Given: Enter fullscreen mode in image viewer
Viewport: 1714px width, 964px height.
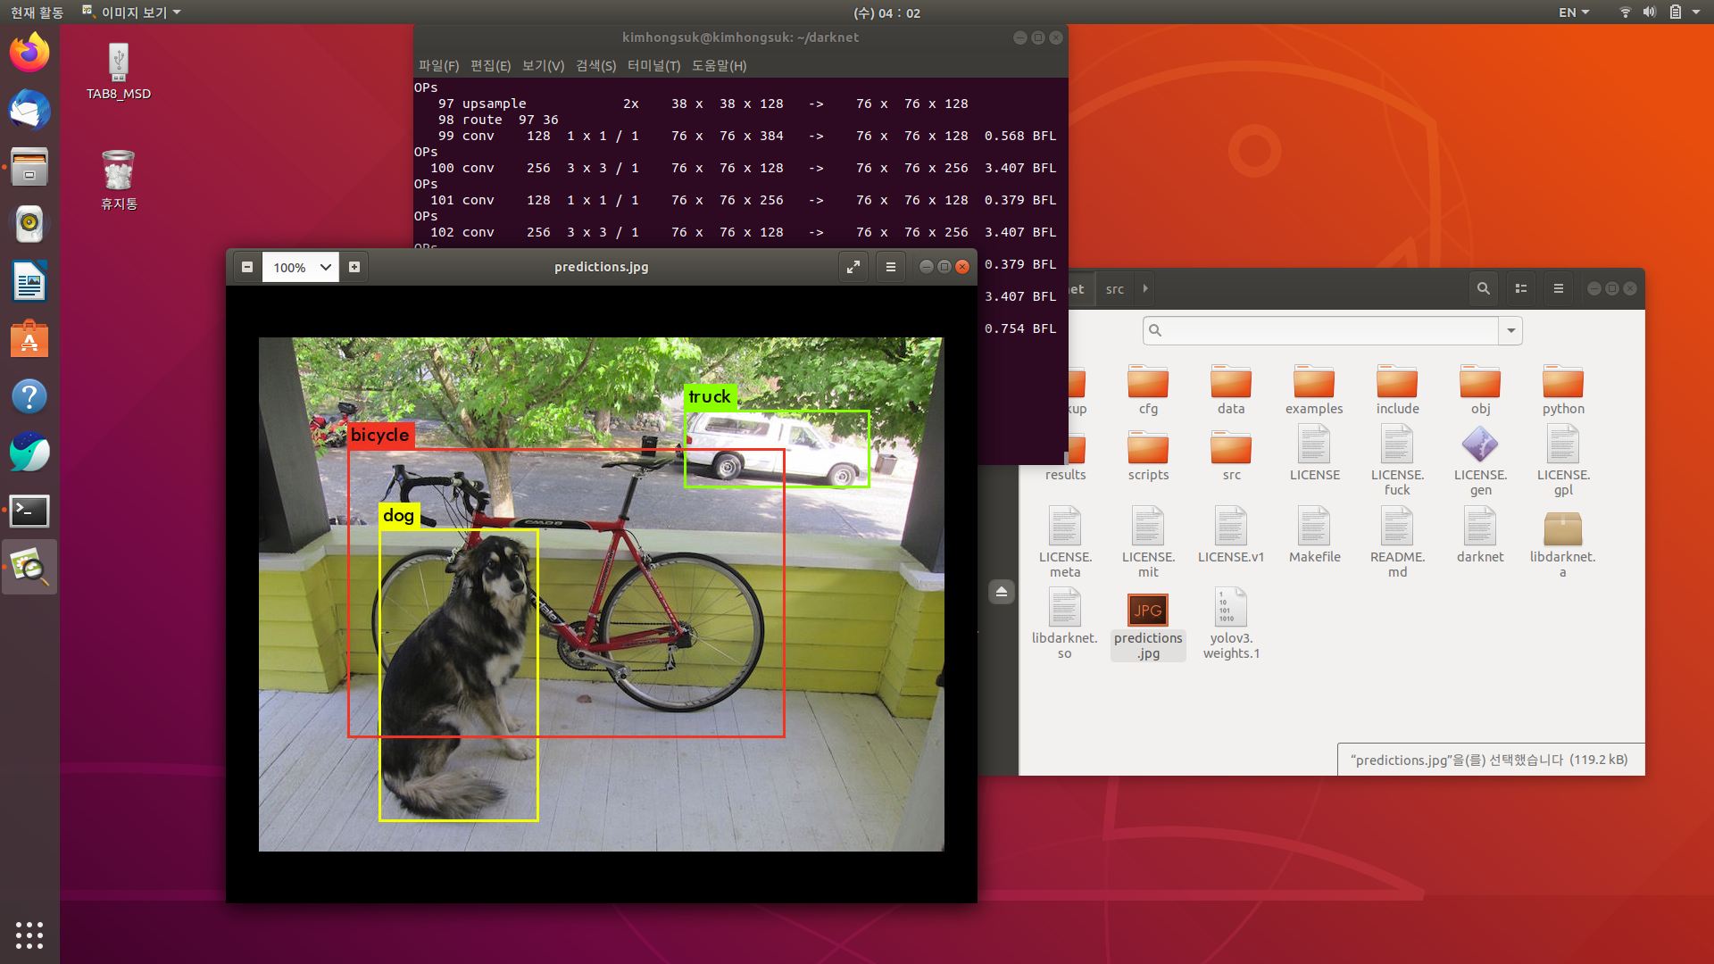Looking at the screenshot, I should (853, 267).
